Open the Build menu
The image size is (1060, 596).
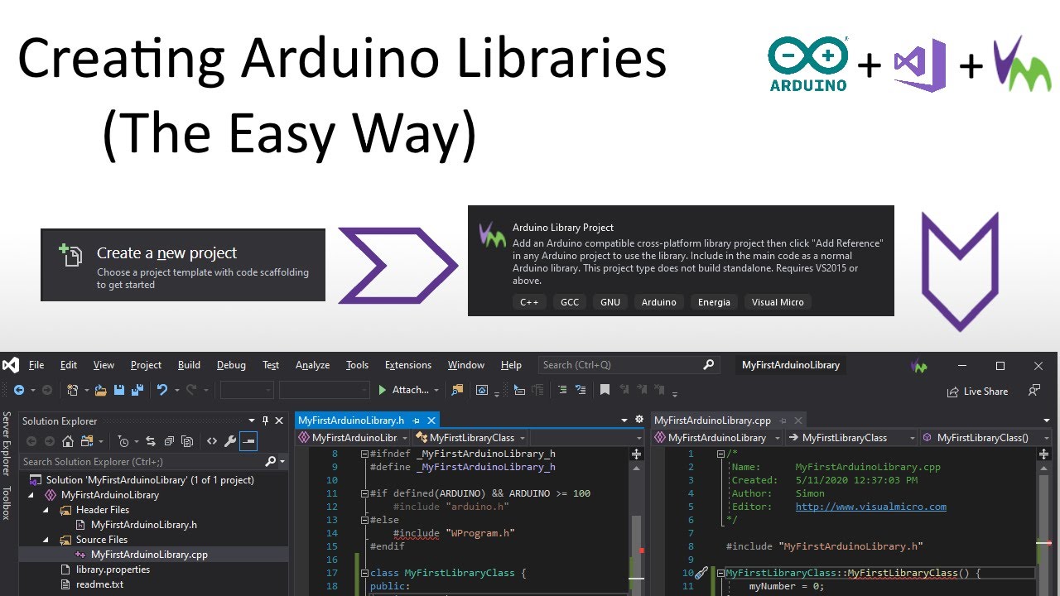(189, 364)
